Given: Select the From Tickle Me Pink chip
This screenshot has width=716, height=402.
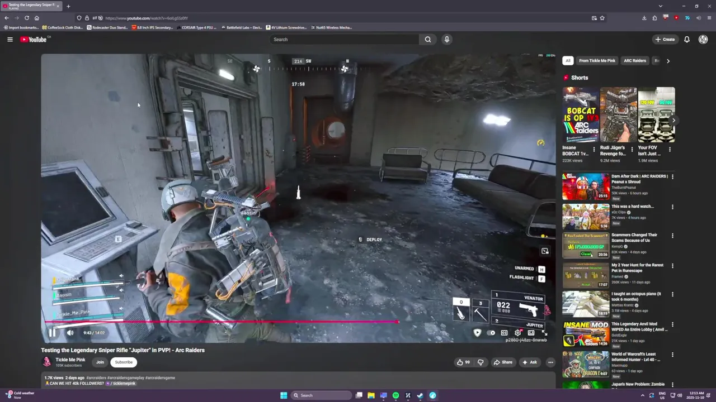Looking at the screenshot, I should click(x=597, y=60).
